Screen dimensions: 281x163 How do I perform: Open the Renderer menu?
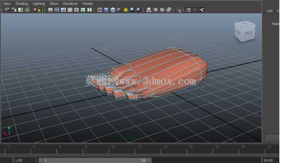(71, 4)
